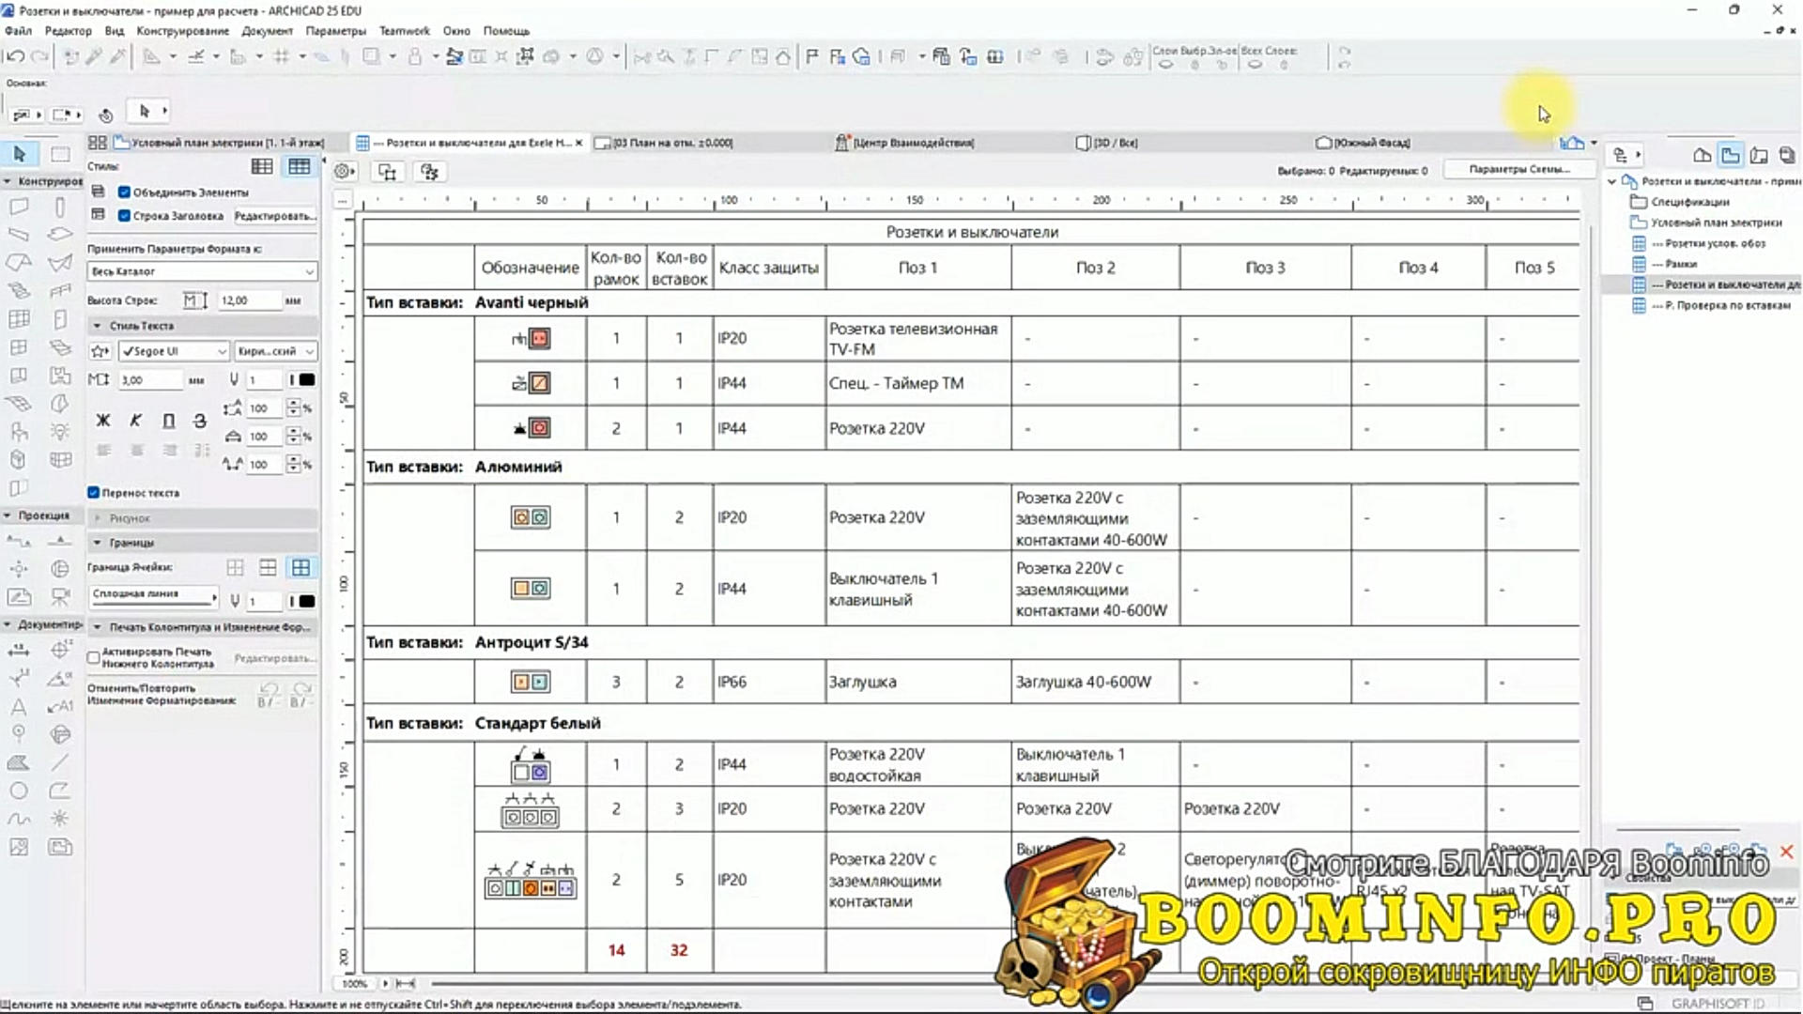Click the Параметры Схемы button
The width and height of the screenshot is (1803, 1014).
[x=1518, y=169]
